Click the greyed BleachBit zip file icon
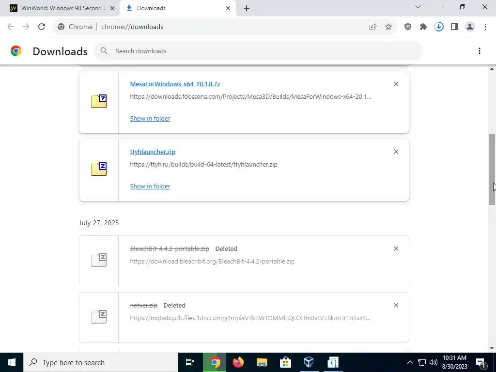This screenshot has width=496, height=372. tap(99, 260)
